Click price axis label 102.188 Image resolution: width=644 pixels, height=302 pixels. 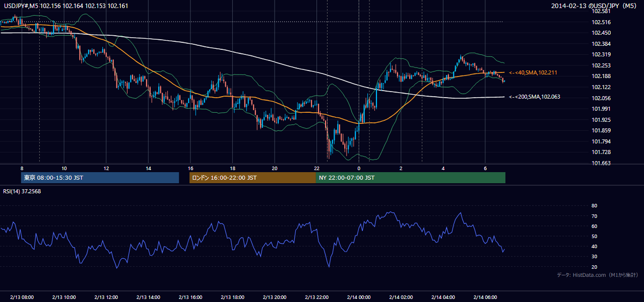pyautogui.click(x=601, y=77)
